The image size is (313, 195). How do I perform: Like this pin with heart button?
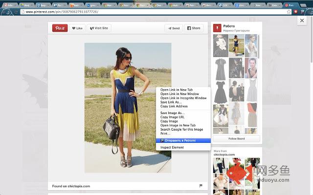pyautogui.click(x=77, y=28)
